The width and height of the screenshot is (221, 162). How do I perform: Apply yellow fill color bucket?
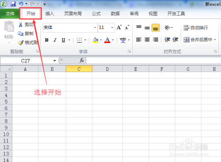click(95, 40)
